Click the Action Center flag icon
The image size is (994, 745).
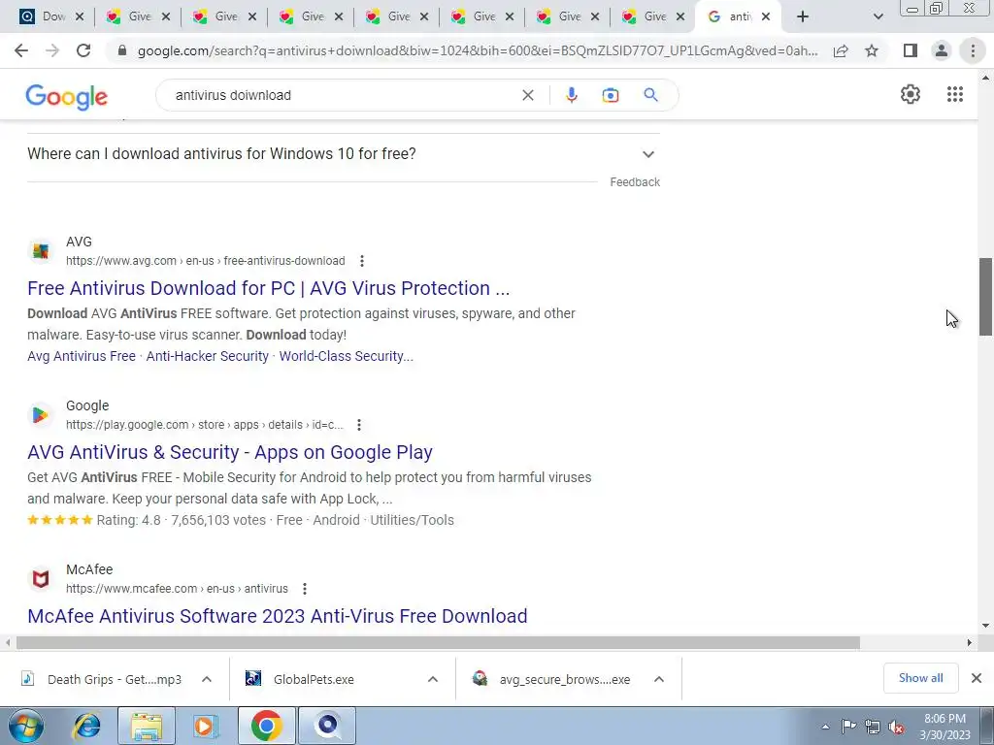coord(848,727)
